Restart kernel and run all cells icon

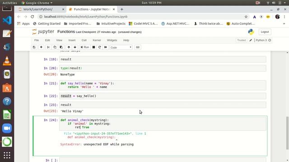tap(105, 47)
